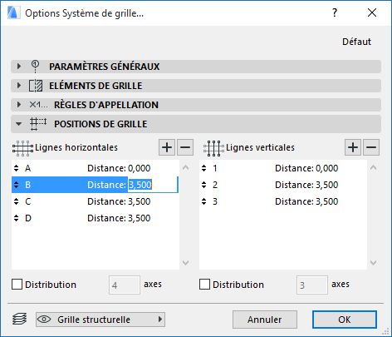Click the Lignes horizontales grid icon
392x337 pixels.
pyautogui.click(x=22, y=148)
